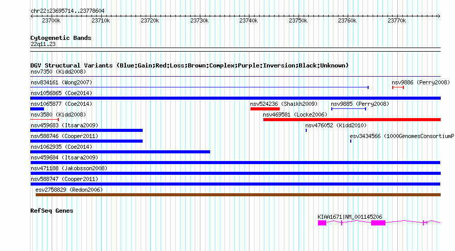Open the nsv1062935 (Coe2014) blue bar
Viewport: 455px width, 251px height.
click(x=120, y=152)
